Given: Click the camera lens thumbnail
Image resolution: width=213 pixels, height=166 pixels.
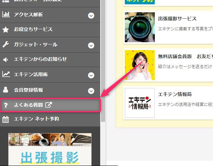Looking at the screenshot, I should pos(140,27).
